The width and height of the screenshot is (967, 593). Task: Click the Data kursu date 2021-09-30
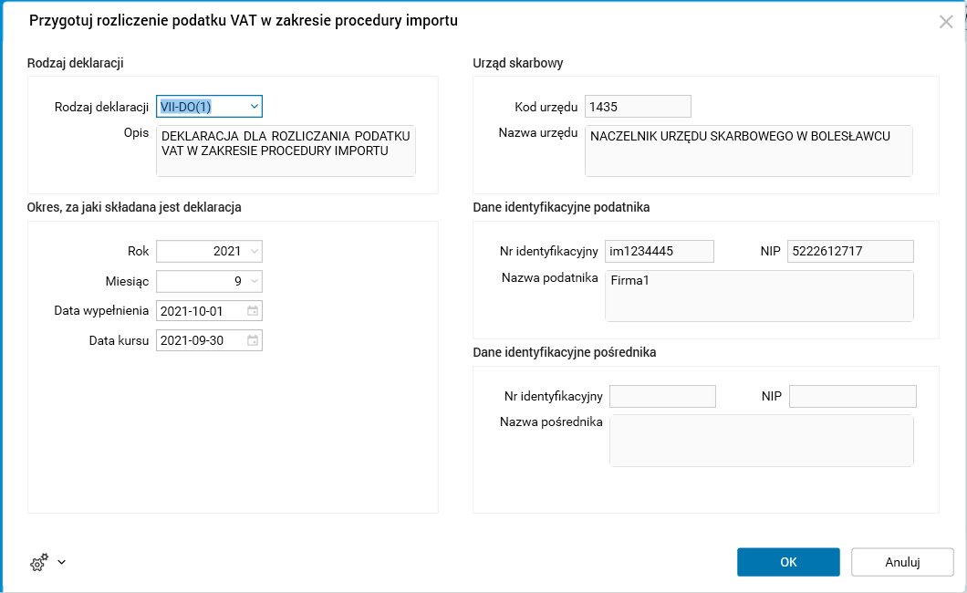(x=192, y=341)
